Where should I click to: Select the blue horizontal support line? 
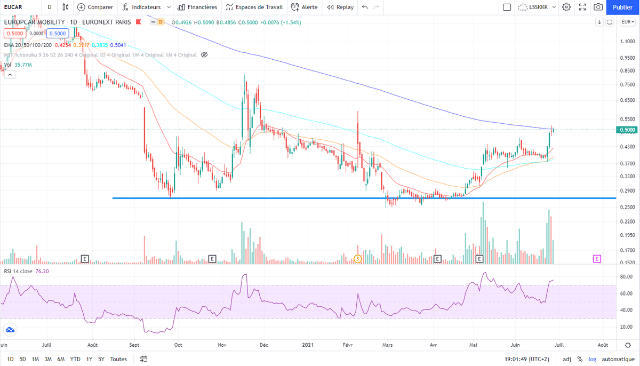point(364,198)
